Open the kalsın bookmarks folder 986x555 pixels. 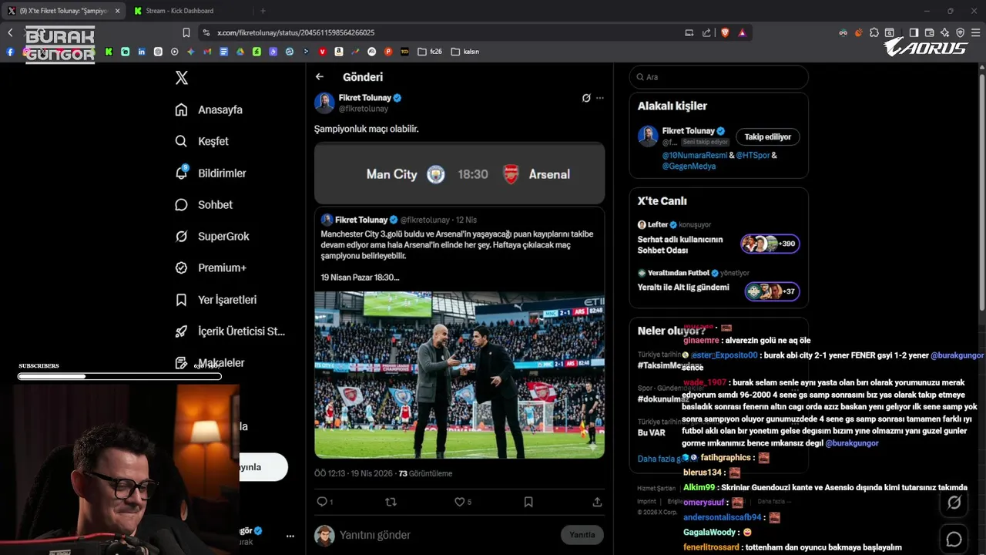coord(465,52)
